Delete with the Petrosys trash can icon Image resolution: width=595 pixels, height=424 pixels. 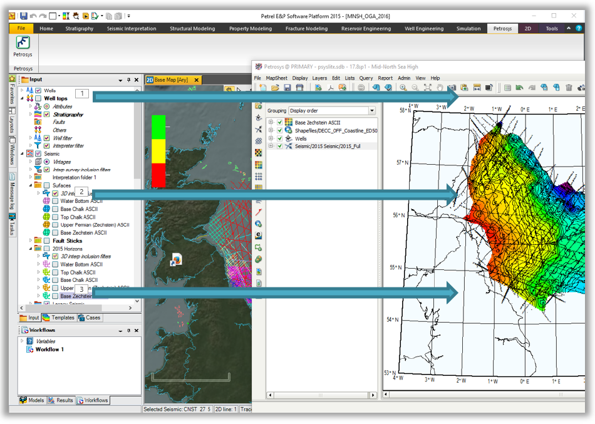[x=569, y=88]
